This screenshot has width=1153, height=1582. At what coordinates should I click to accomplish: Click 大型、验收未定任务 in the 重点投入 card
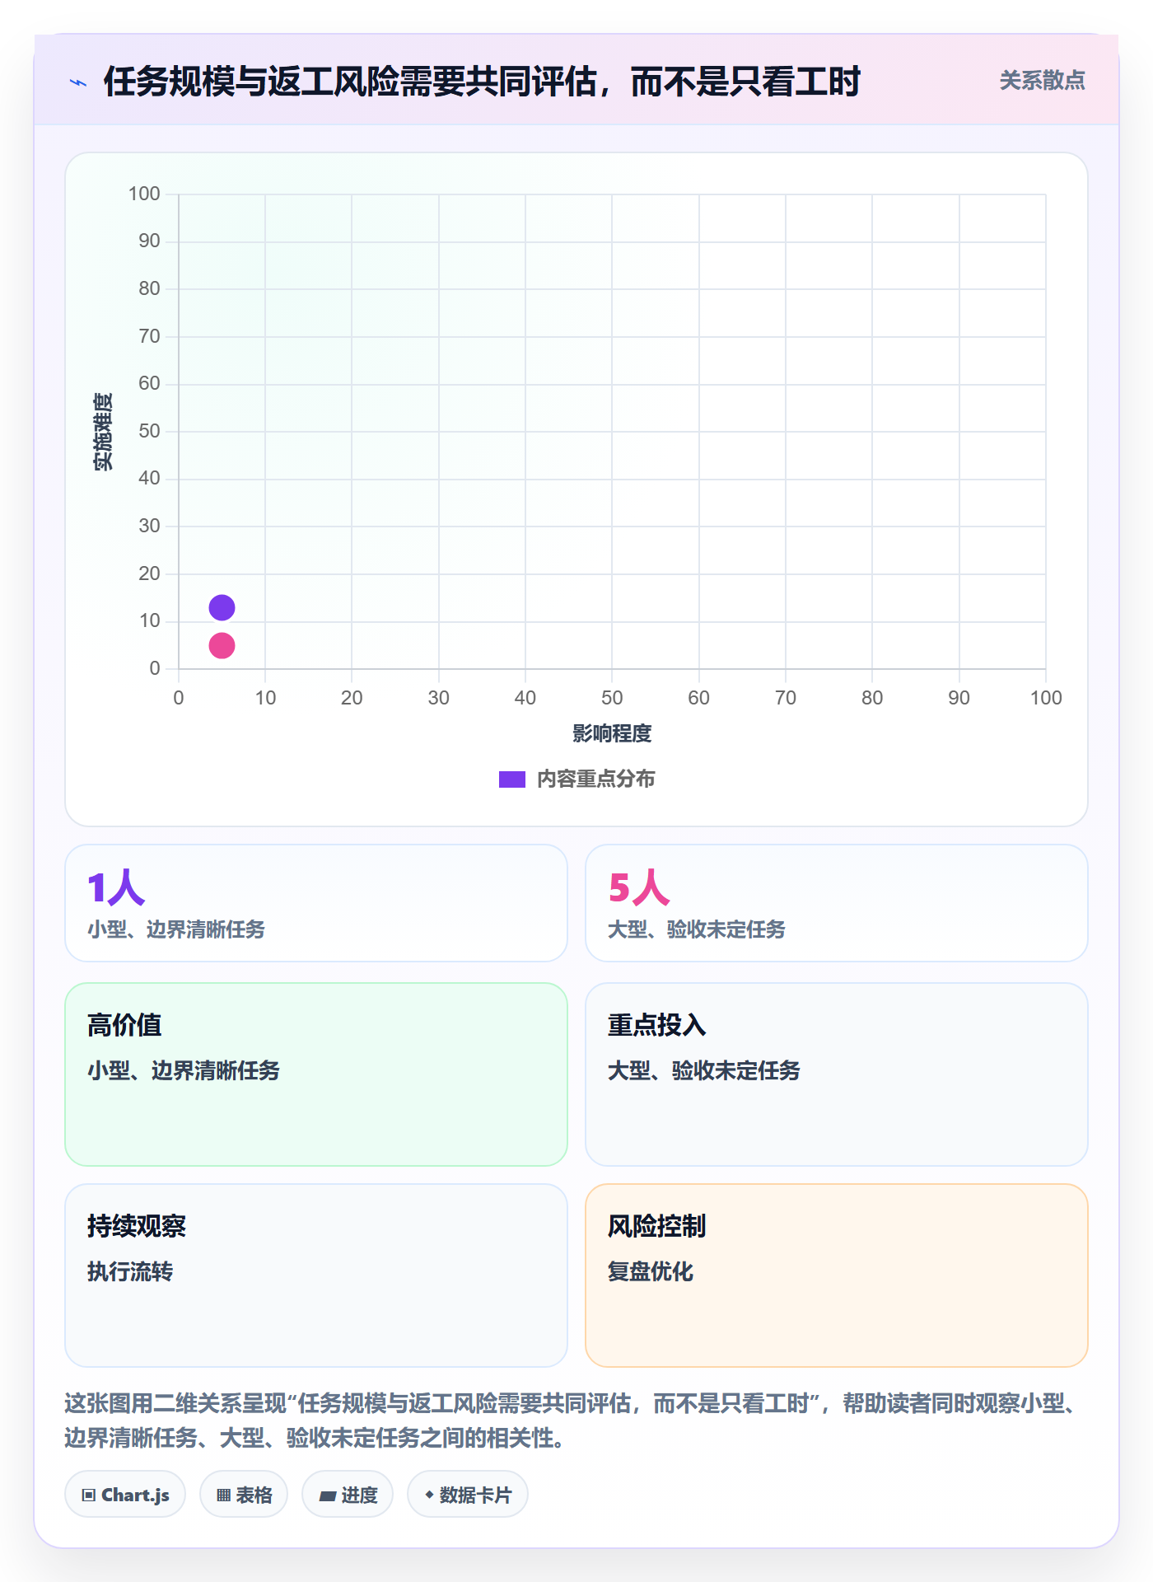point(704,1070)
